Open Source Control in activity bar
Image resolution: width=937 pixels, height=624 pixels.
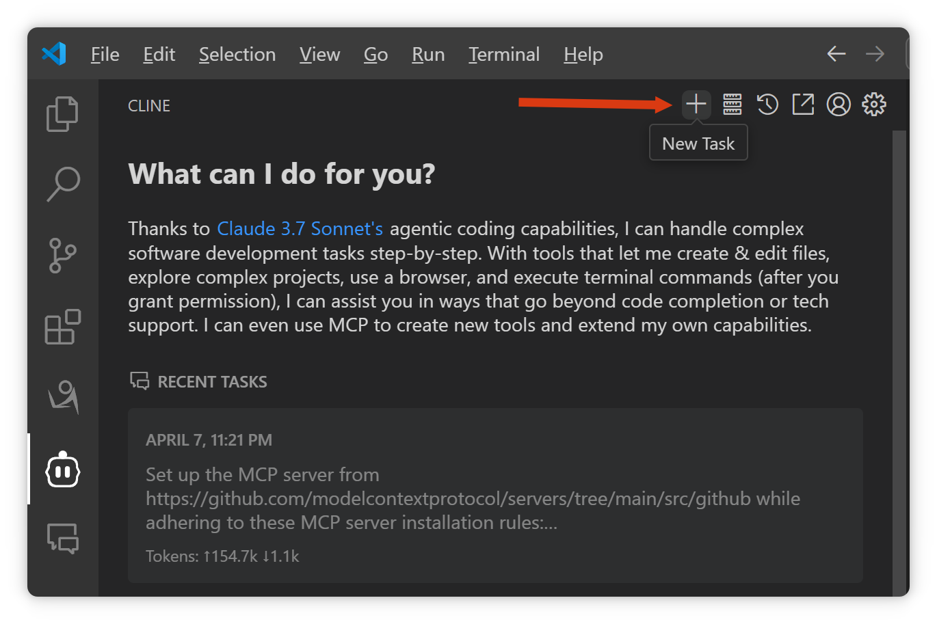pyautogui.click(x=63, y=256)
